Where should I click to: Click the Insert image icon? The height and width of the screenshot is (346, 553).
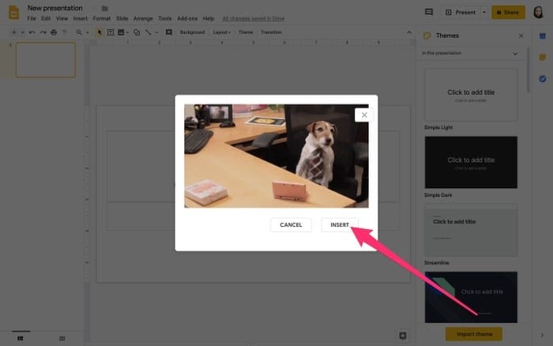[x=121, y=32]
